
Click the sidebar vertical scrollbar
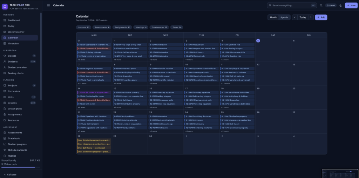click(41, 56)
